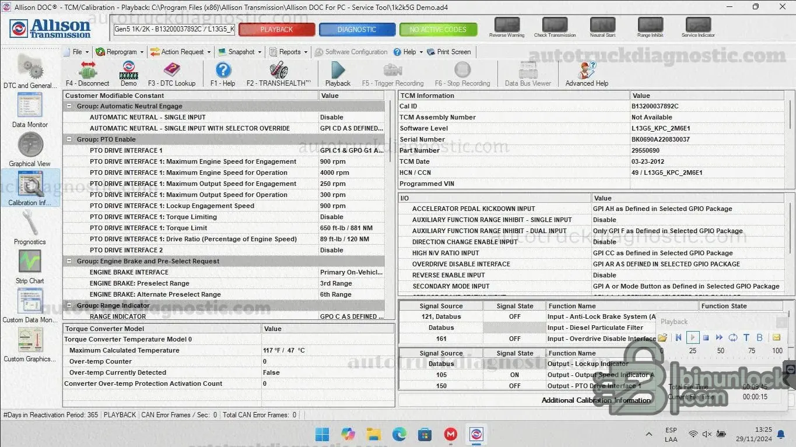796x447 pixels.
Task: Collapse Group: Automatic Neutral Engage
Action: (69, 106)
